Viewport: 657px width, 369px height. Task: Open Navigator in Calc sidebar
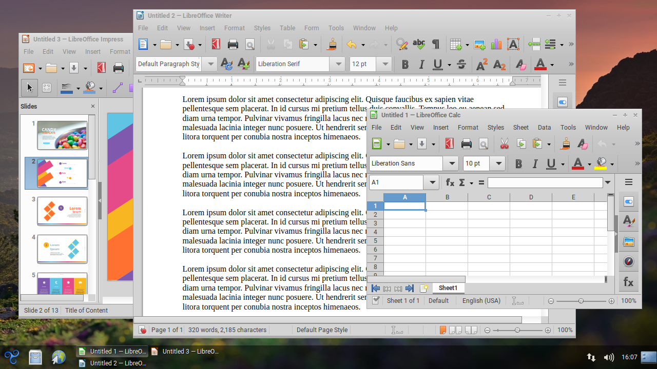point(628,262)
